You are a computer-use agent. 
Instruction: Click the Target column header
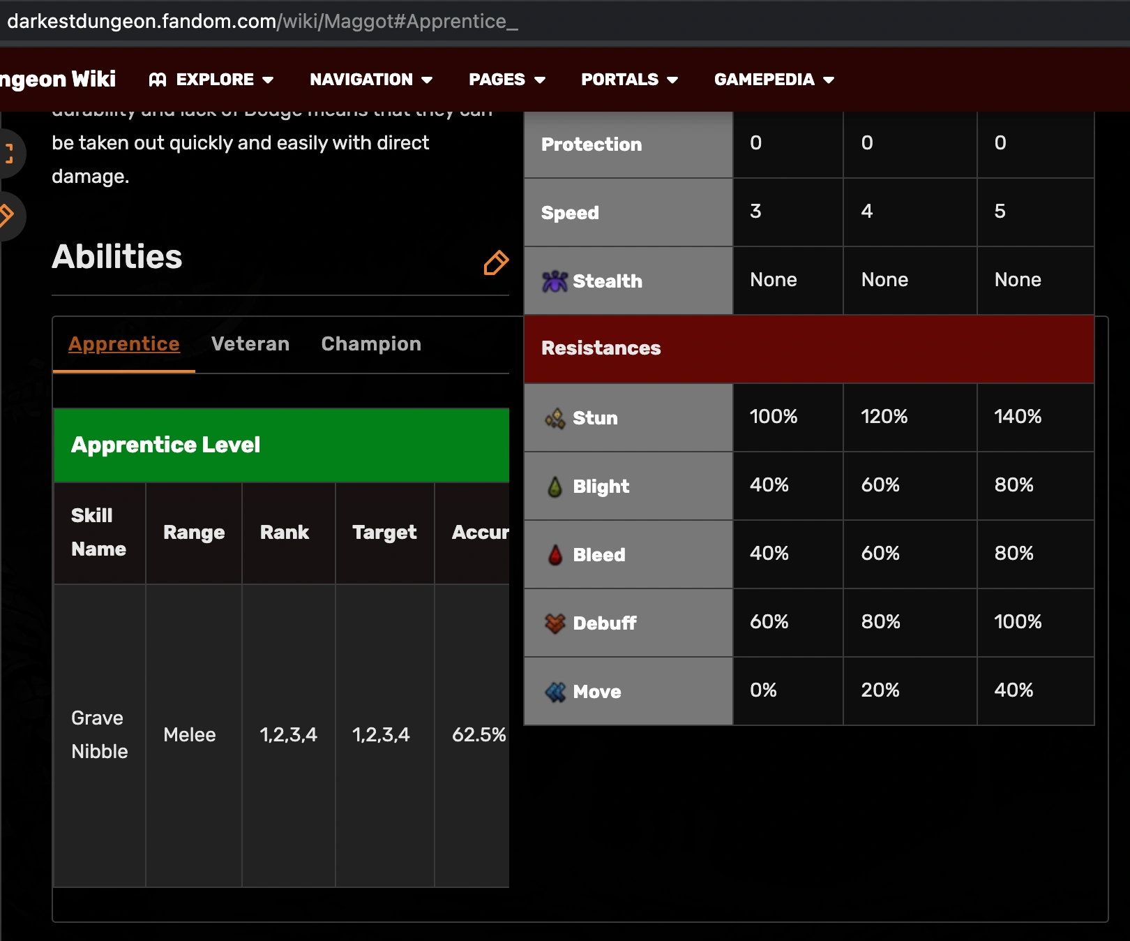pyautogui.click(x=384, y=533)
